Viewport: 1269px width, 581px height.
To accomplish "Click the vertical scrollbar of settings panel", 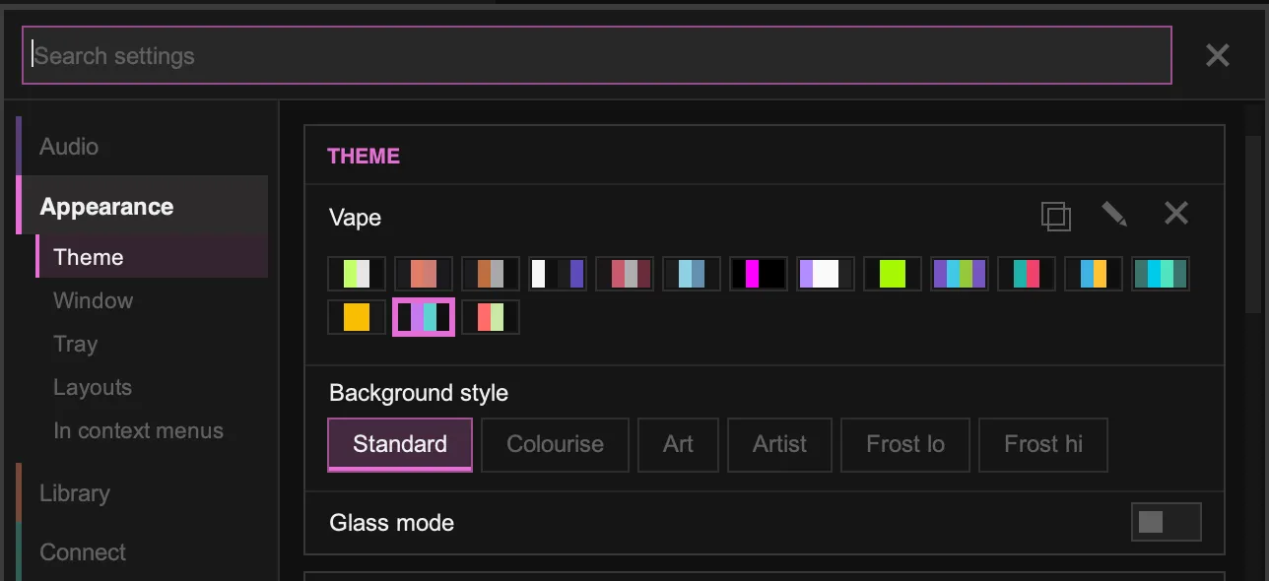I will (1252, 225).
